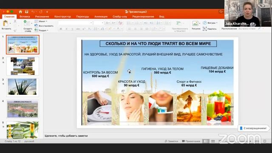Click Julia Kharche video thumbnail in Zoom
The image size is (272, 153).
pyautogui.click(x=248, y=13)
